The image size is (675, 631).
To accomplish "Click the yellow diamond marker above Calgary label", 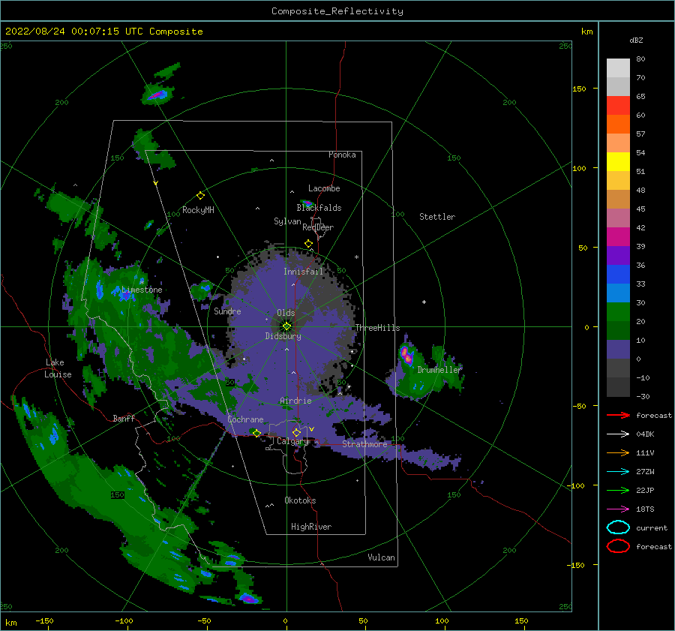I will pos(296,432).
